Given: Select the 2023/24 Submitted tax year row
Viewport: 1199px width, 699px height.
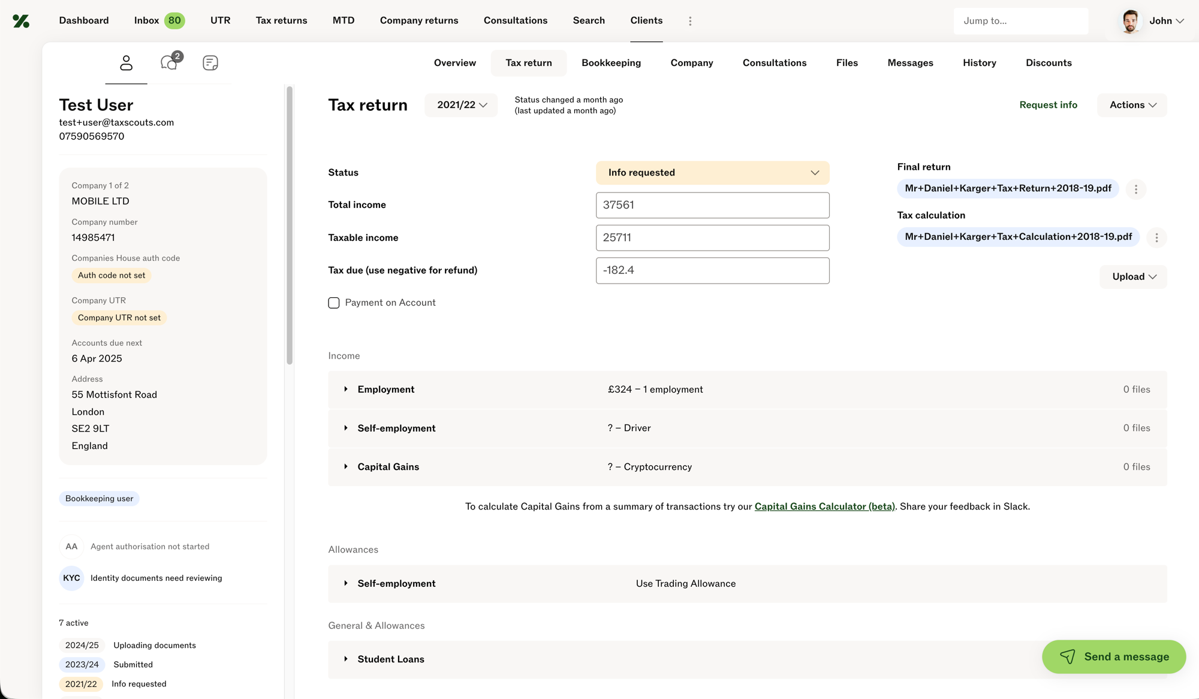Looking at the screenshot, I should click(x=106, y=665).
